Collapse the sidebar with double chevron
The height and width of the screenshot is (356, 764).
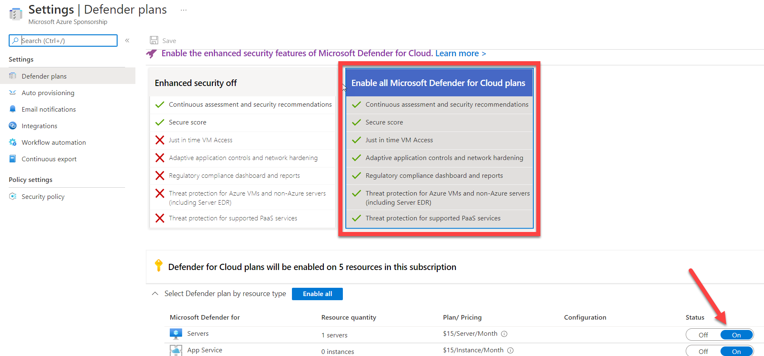point(128,41)
